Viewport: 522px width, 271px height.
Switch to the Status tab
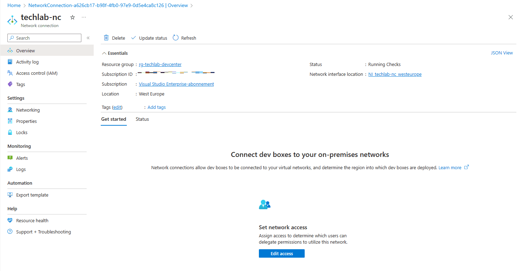point(142,119)
